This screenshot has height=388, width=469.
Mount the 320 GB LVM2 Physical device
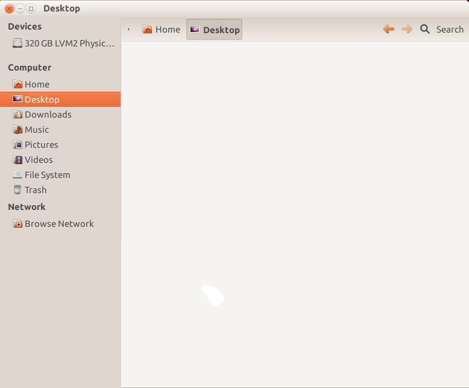point(63,43)
